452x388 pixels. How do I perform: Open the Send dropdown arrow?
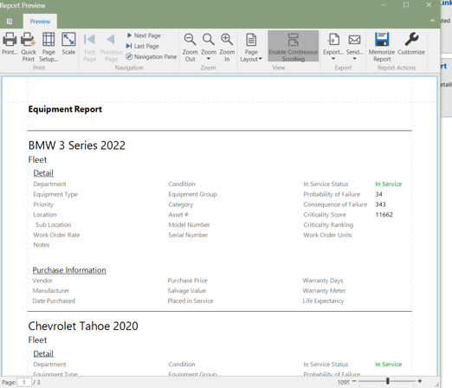[354, 59]
